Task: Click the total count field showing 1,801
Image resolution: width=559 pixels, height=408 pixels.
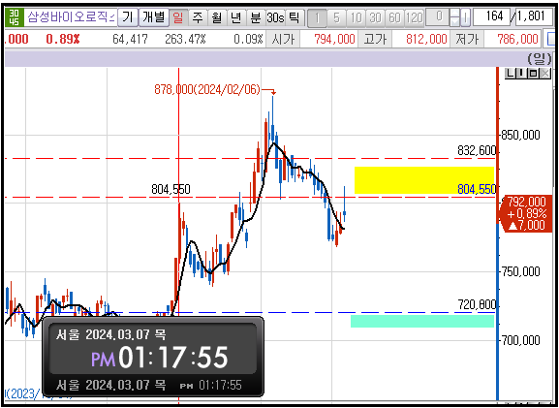Action: click(534, 16)
